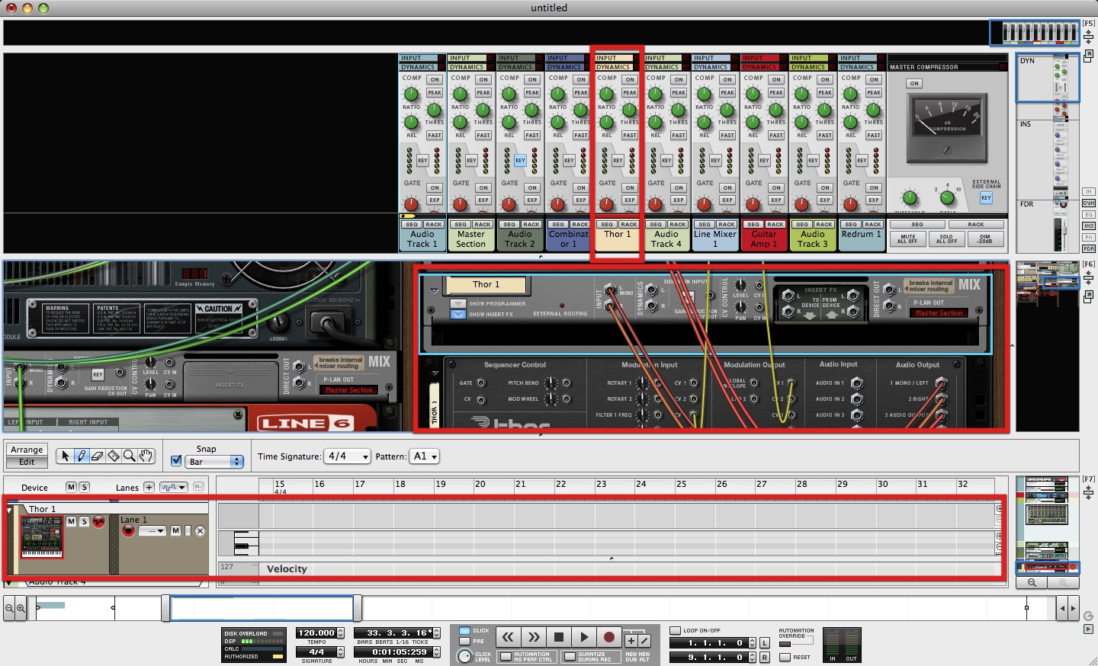Toggle the Snap checkbox

176,461
